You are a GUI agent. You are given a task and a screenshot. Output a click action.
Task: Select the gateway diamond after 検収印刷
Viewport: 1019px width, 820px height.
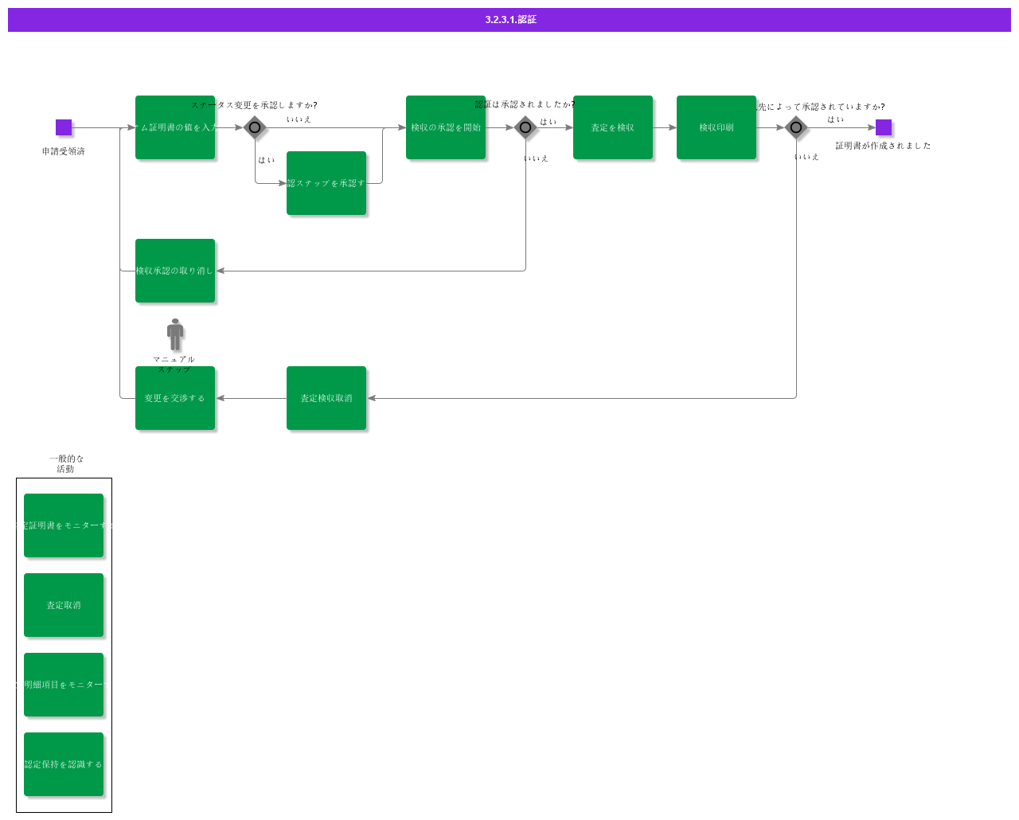[796, 127]
